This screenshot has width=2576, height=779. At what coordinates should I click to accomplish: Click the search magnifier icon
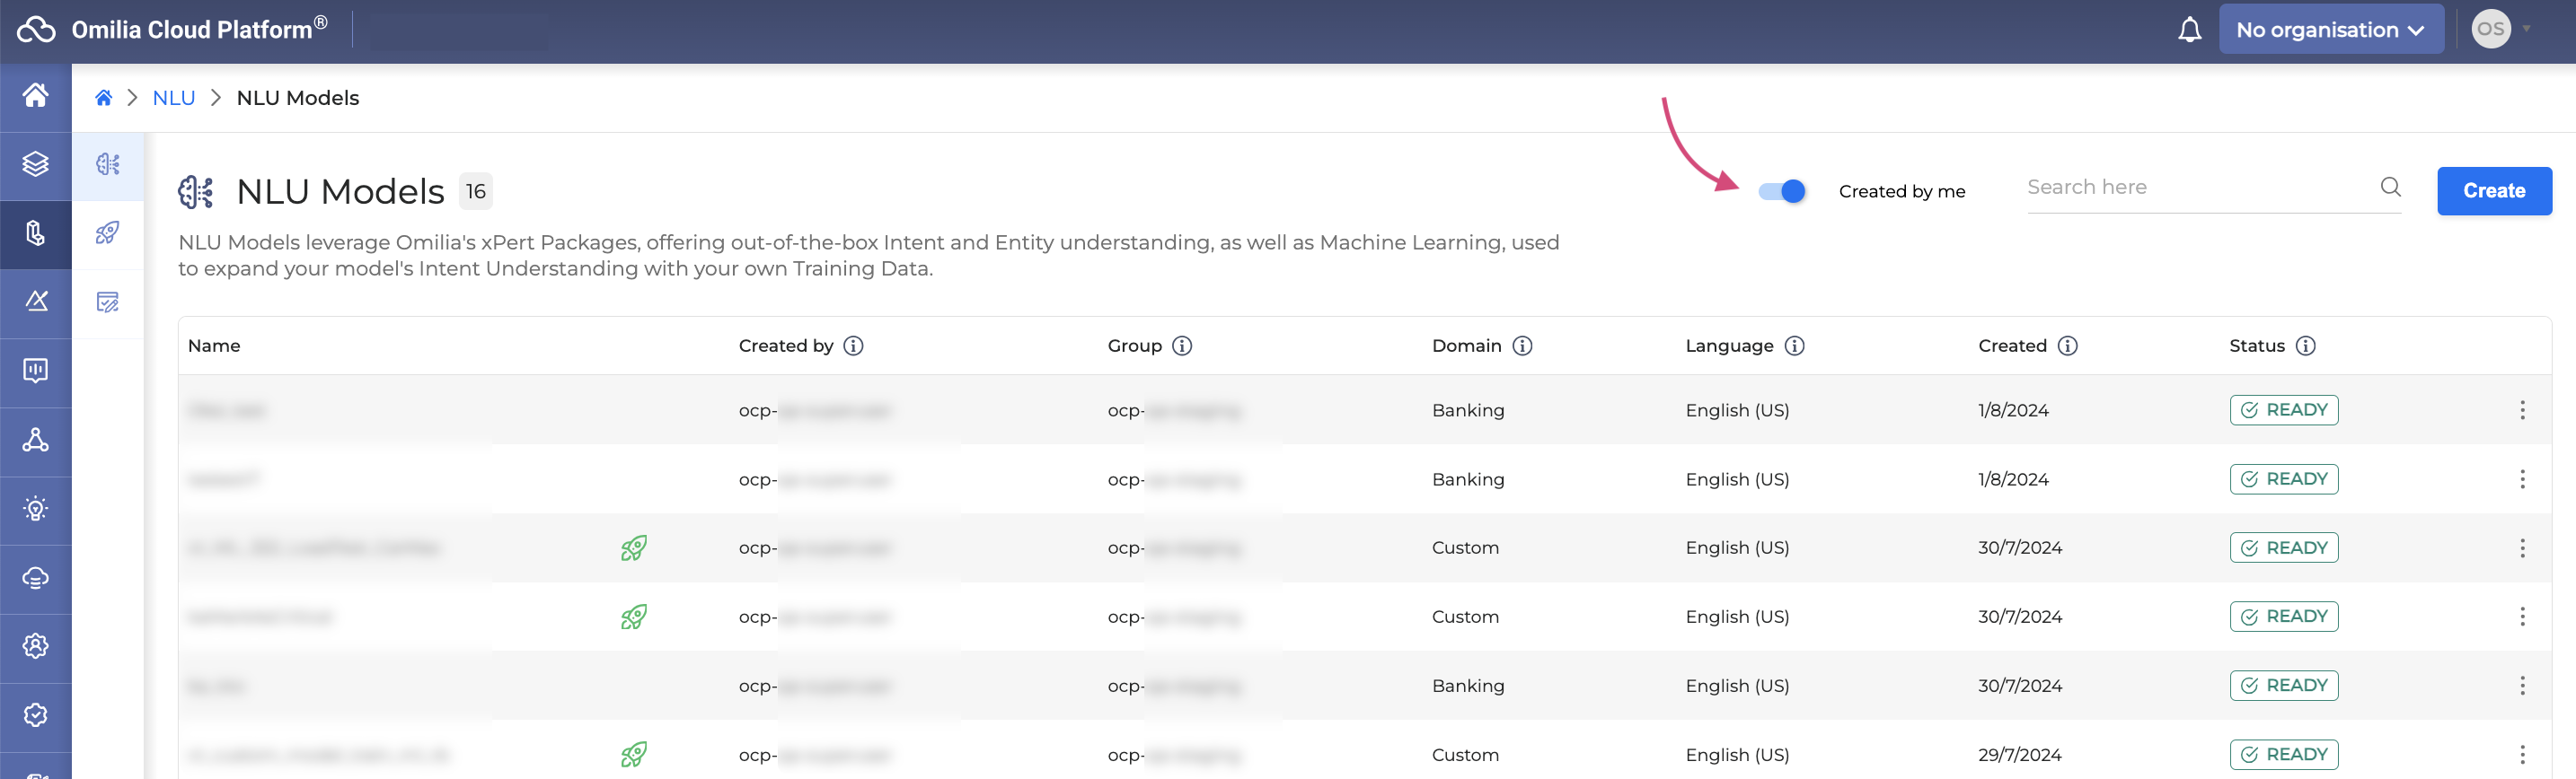(2390, 187)
